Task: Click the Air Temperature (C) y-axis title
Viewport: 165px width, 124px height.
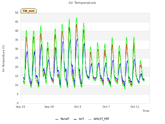Action: 3,59
